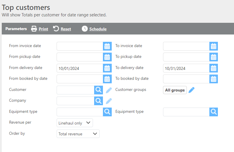Expand the Revenue per dropdown
Image resolution: width=234 pixels, height=152 pixels.
click(x=75, y=123)
